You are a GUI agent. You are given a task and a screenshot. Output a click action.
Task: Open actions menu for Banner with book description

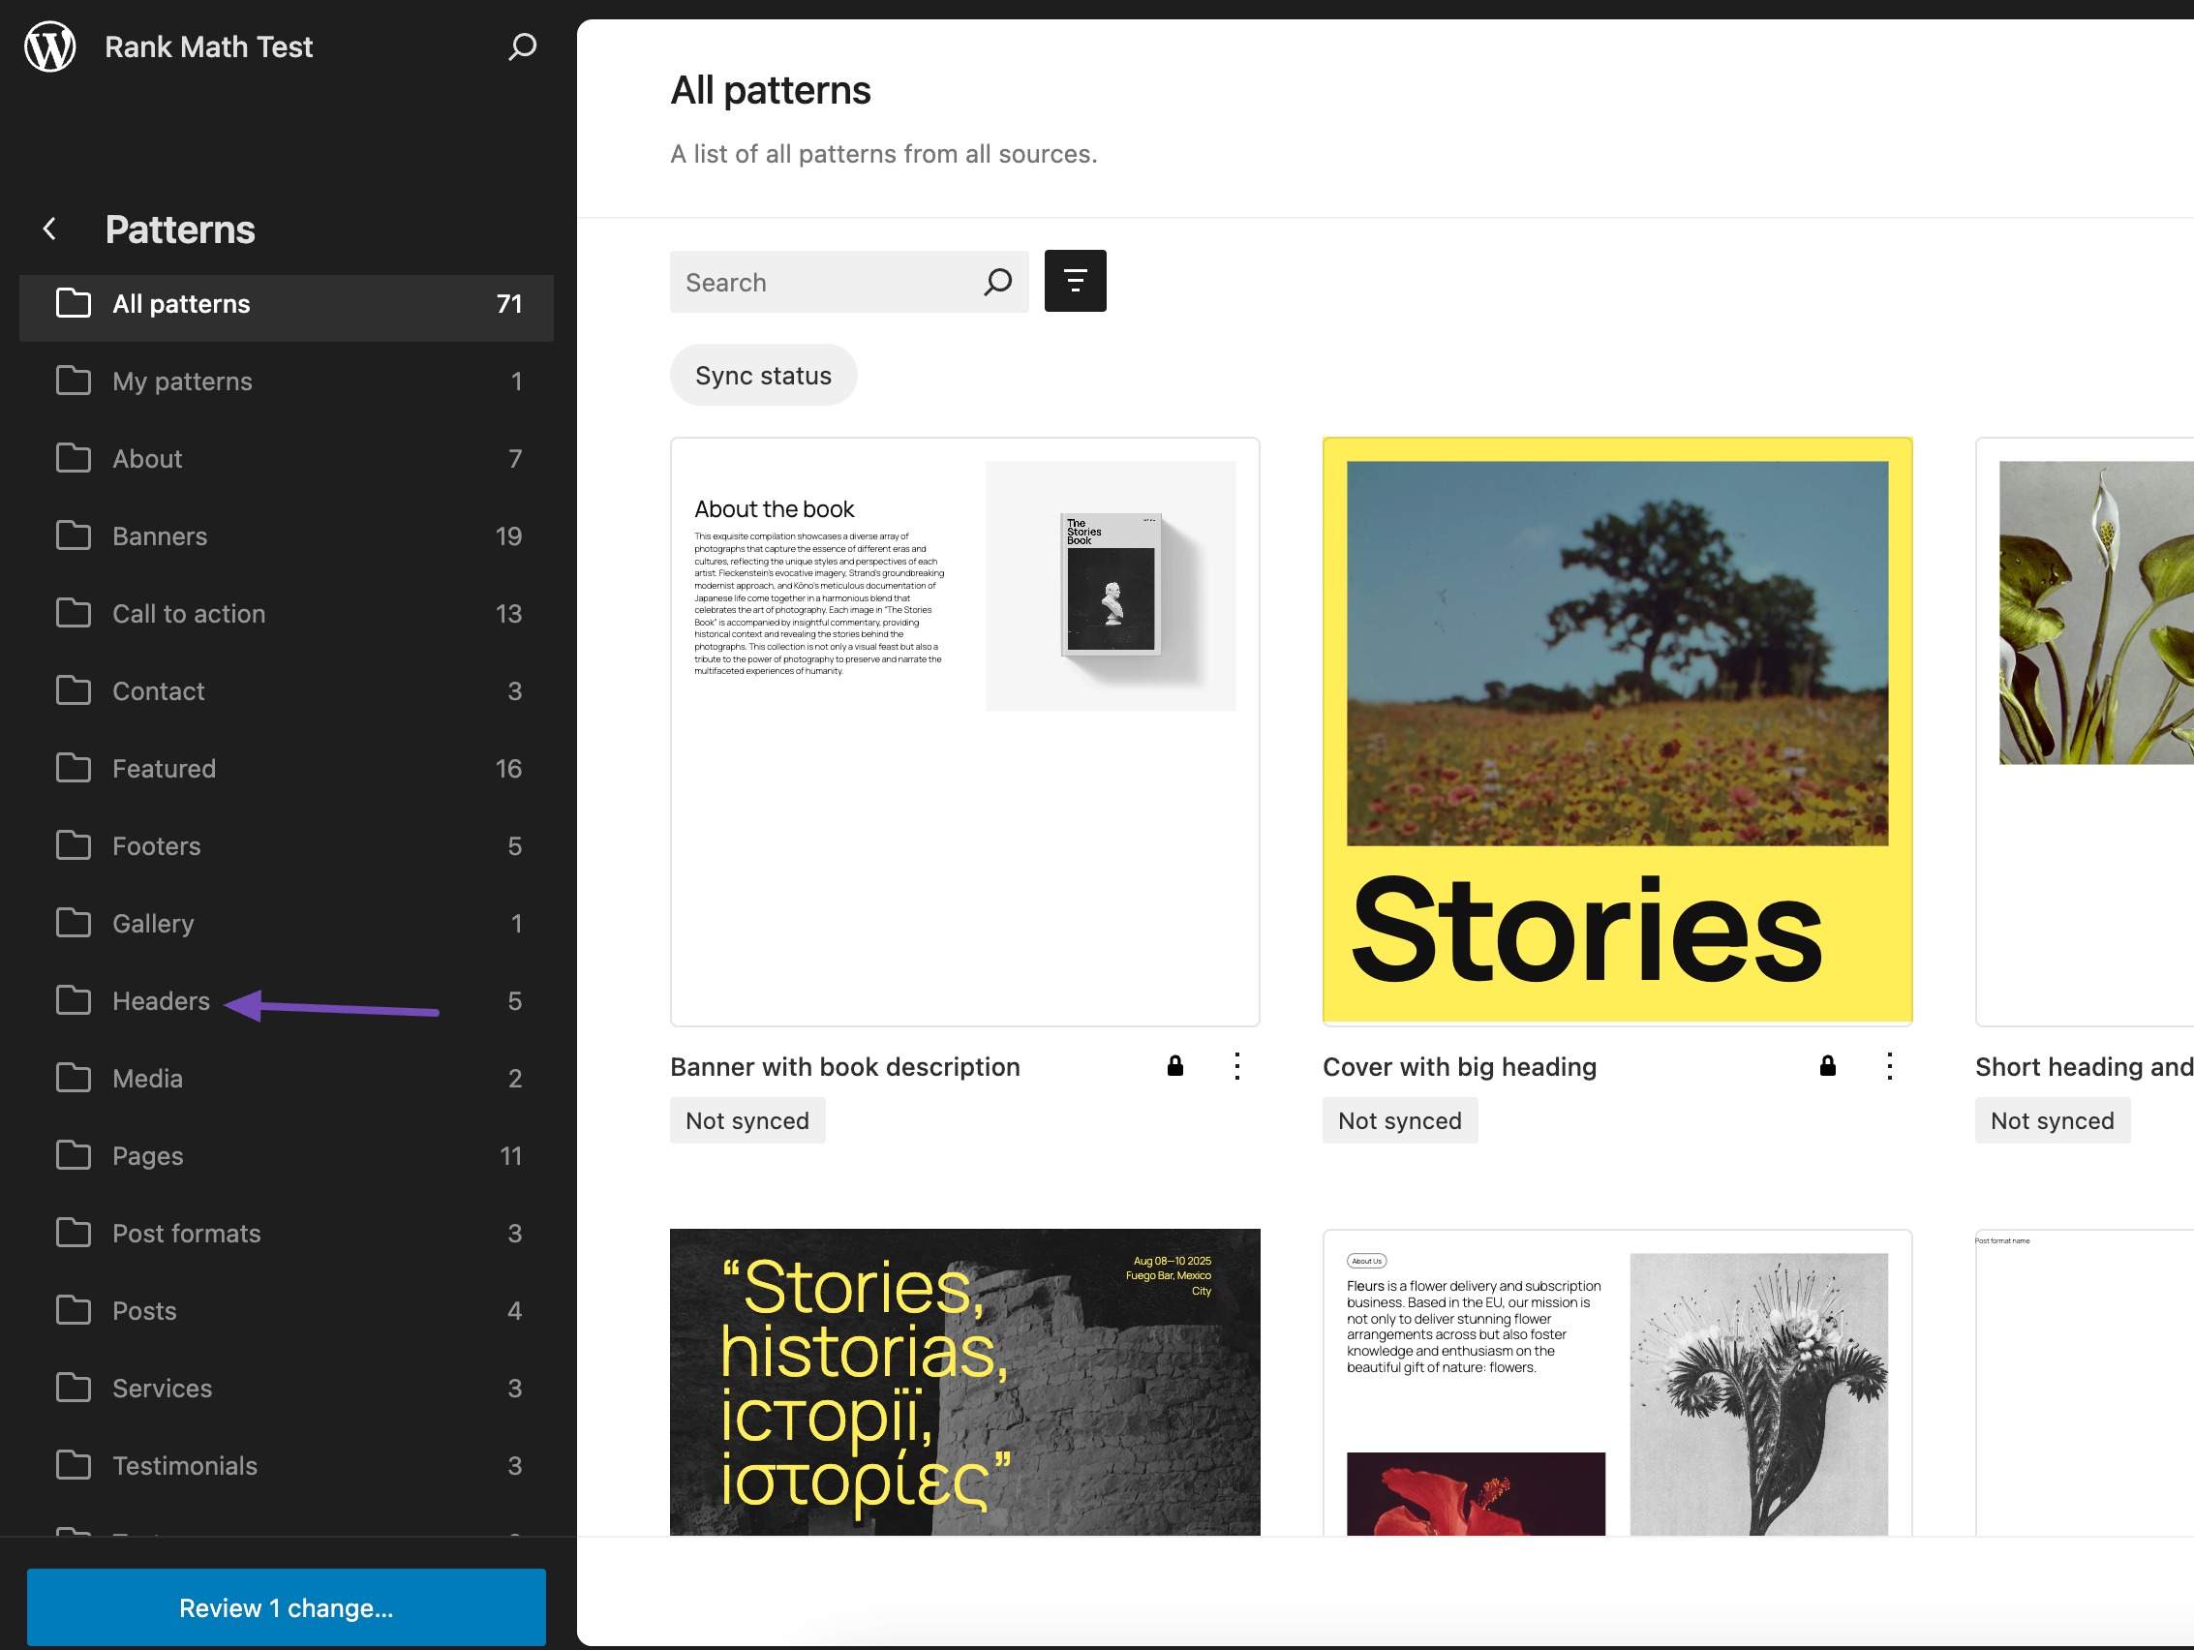1236,1065
